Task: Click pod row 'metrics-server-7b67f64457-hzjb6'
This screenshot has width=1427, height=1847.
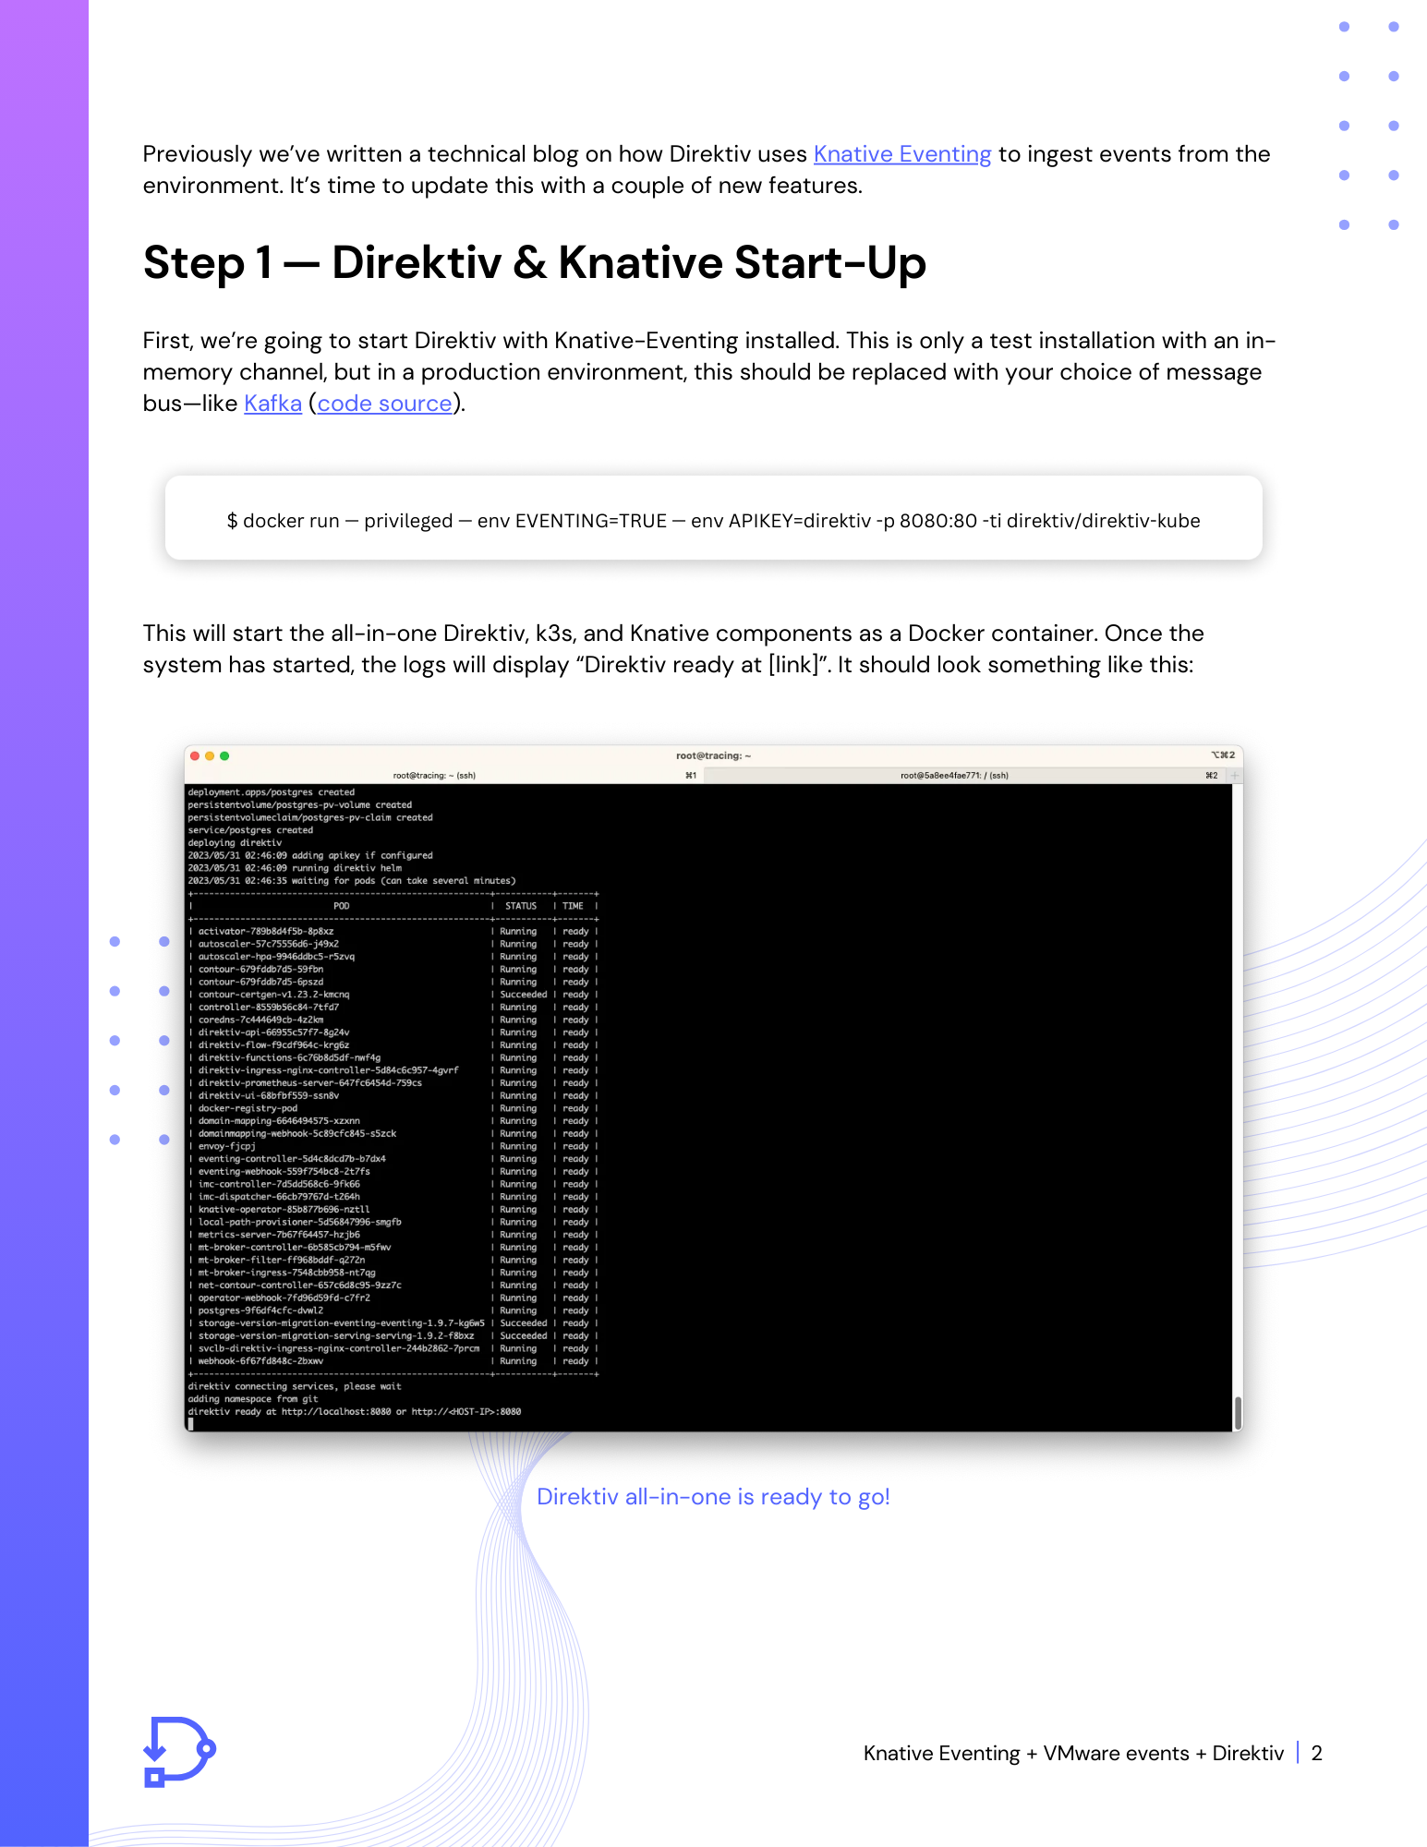Action: point(393,1235)
